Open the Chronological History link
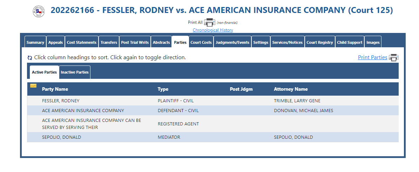419x172 pixels. pos(213,30)
